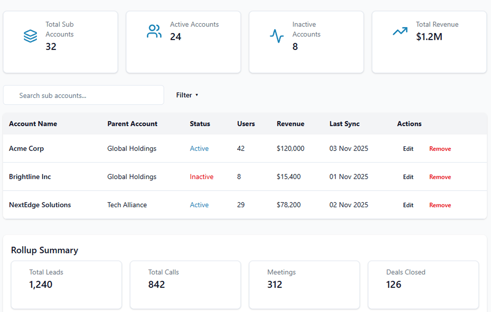Edit the Acme Corp account
Screen dimensions: 491x312
tap(408, 149)
